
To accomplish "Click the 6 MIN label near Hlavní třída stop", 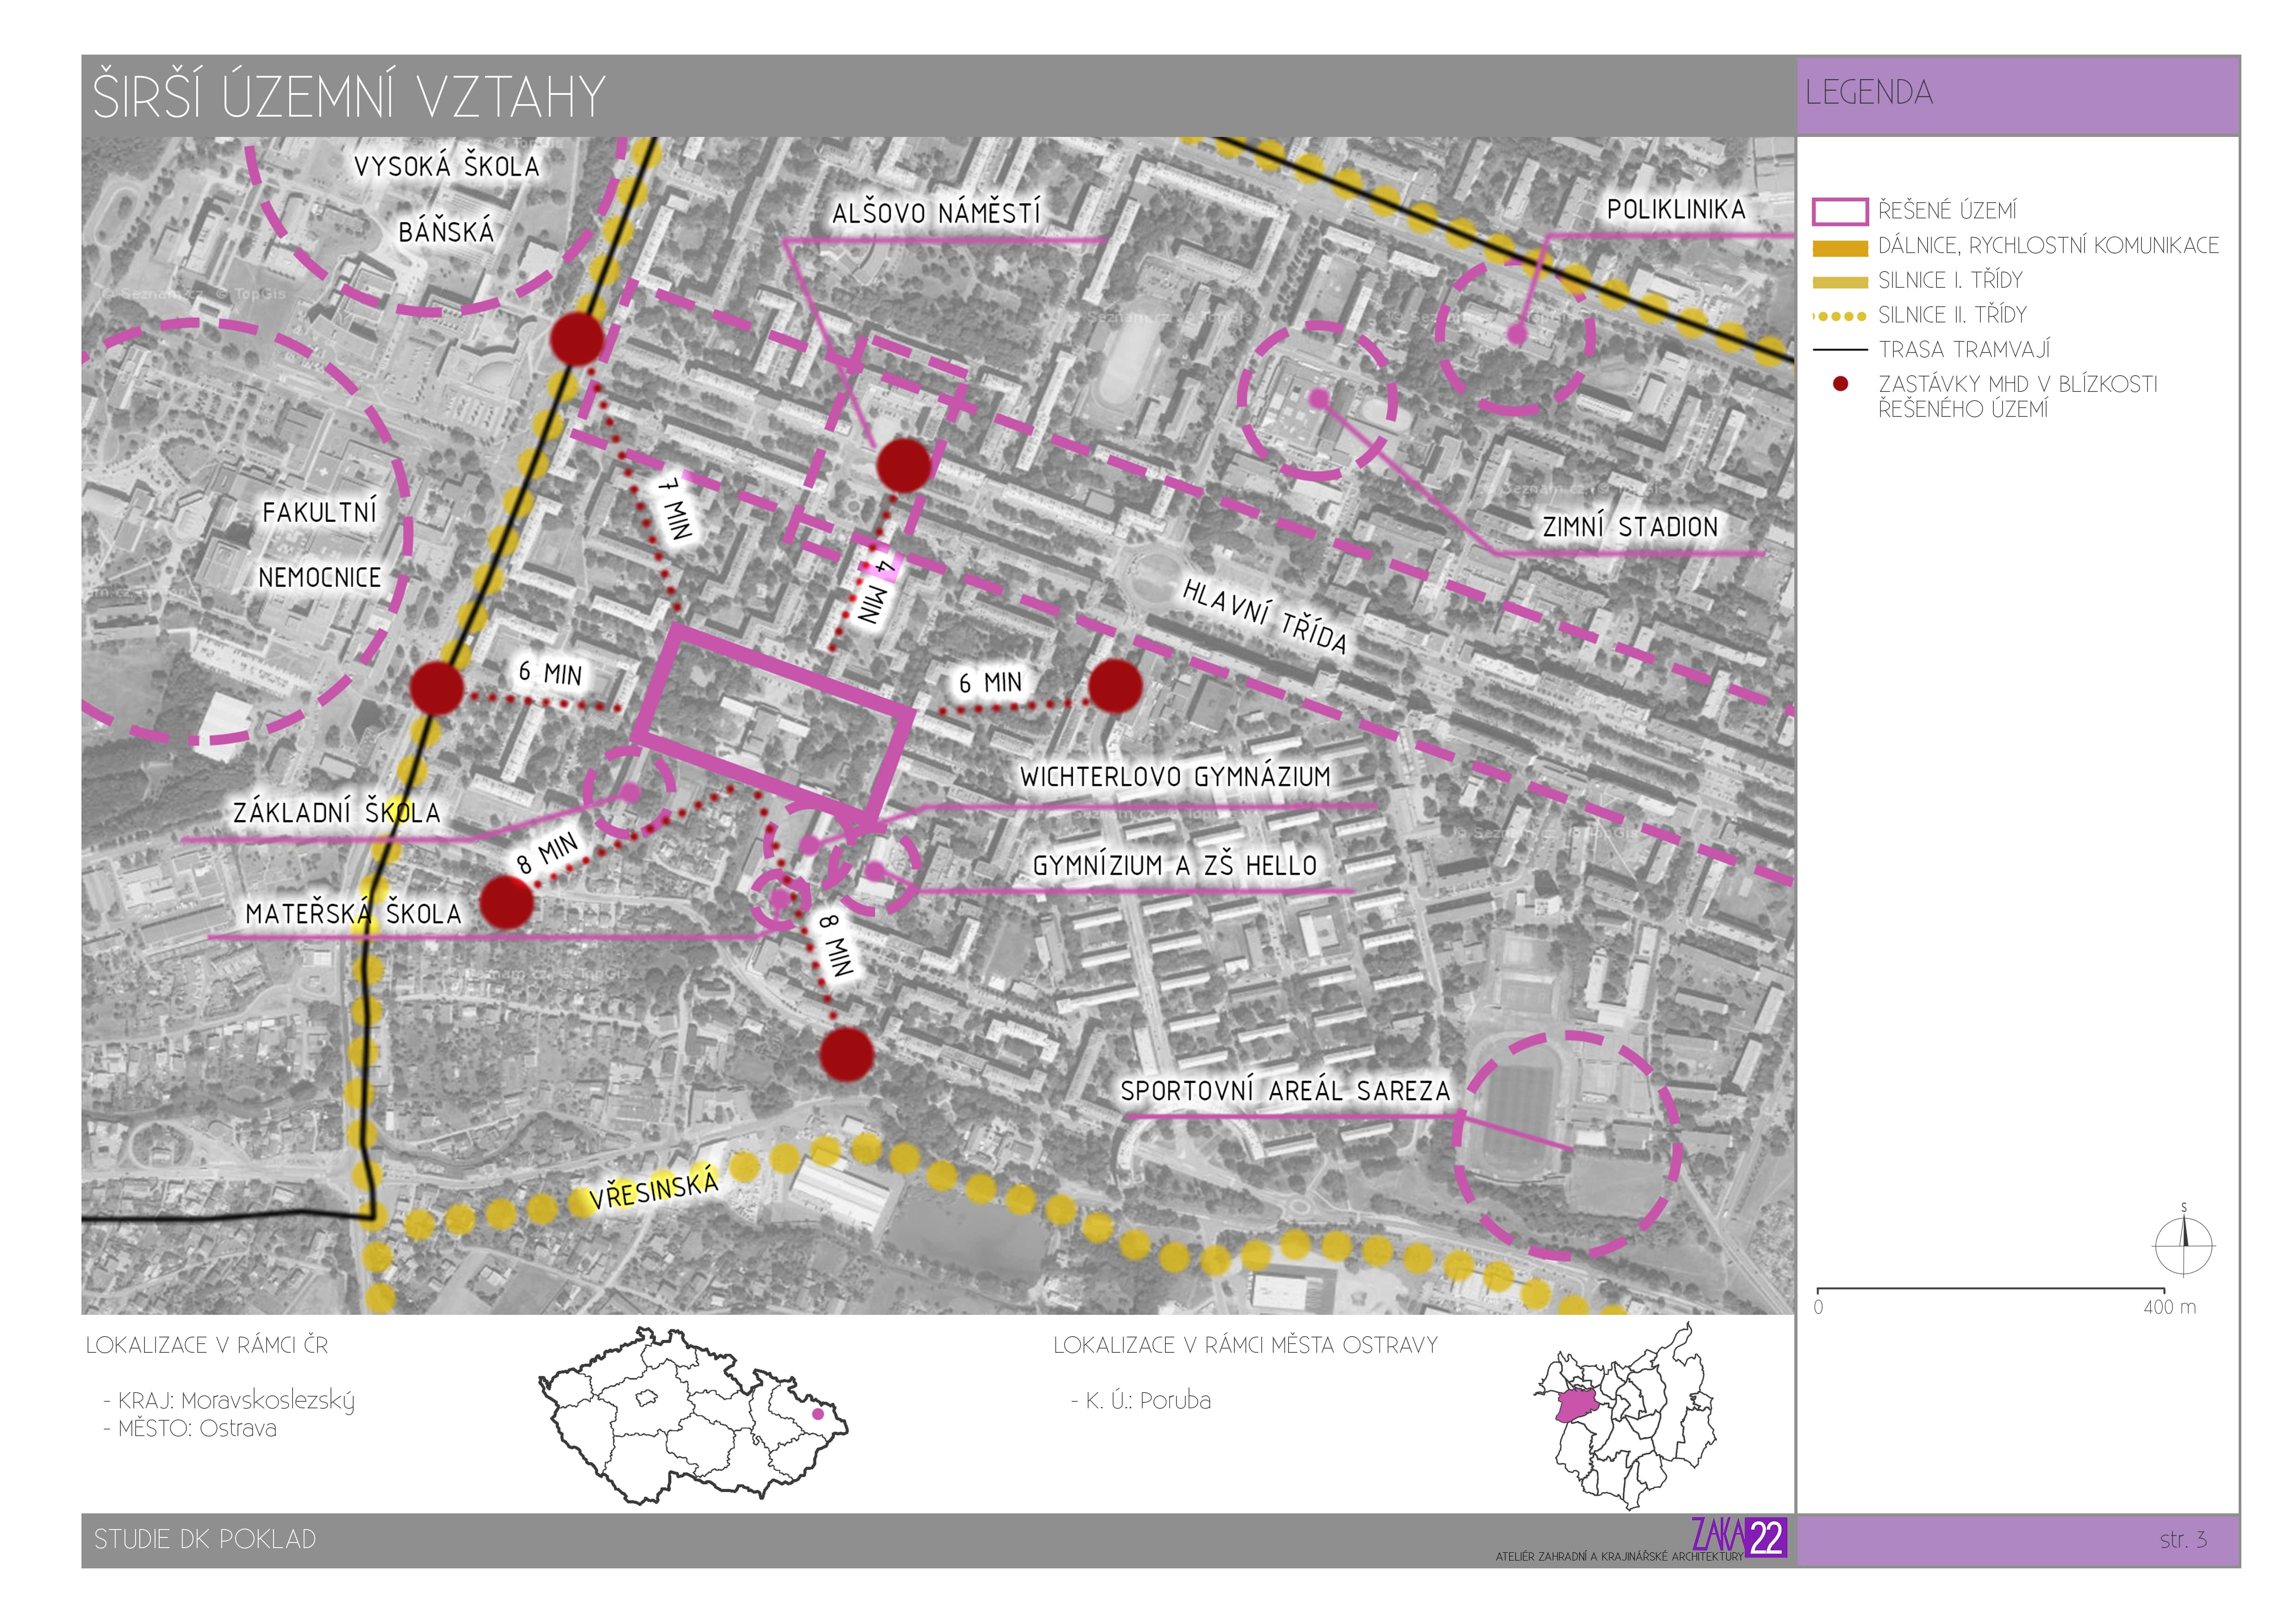I will tap(989, 682).
